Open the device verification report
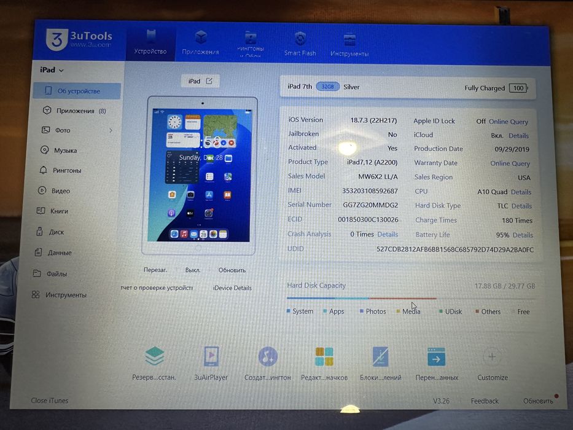 [x=157, y=287]
